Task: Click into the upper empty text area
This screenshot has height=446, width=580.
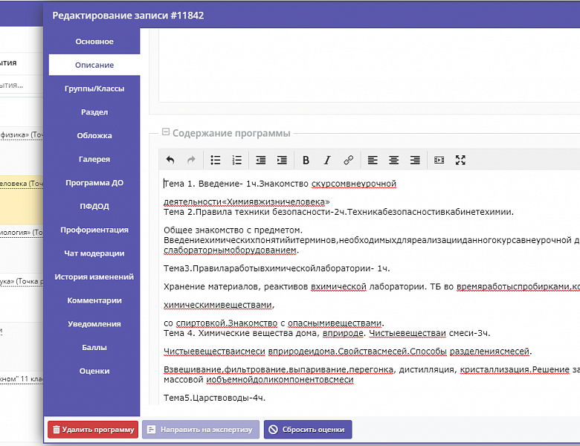Action: point(369,65)
